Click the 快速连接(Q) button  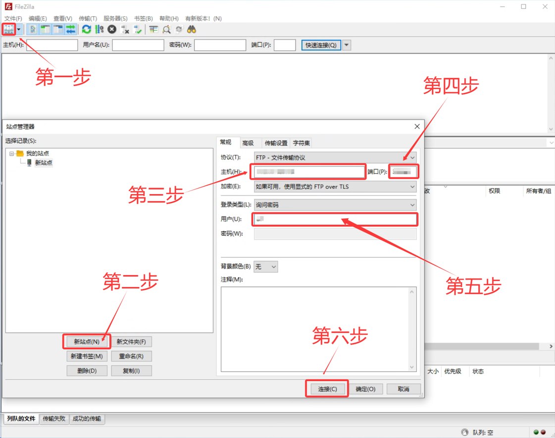click(321, 45)
